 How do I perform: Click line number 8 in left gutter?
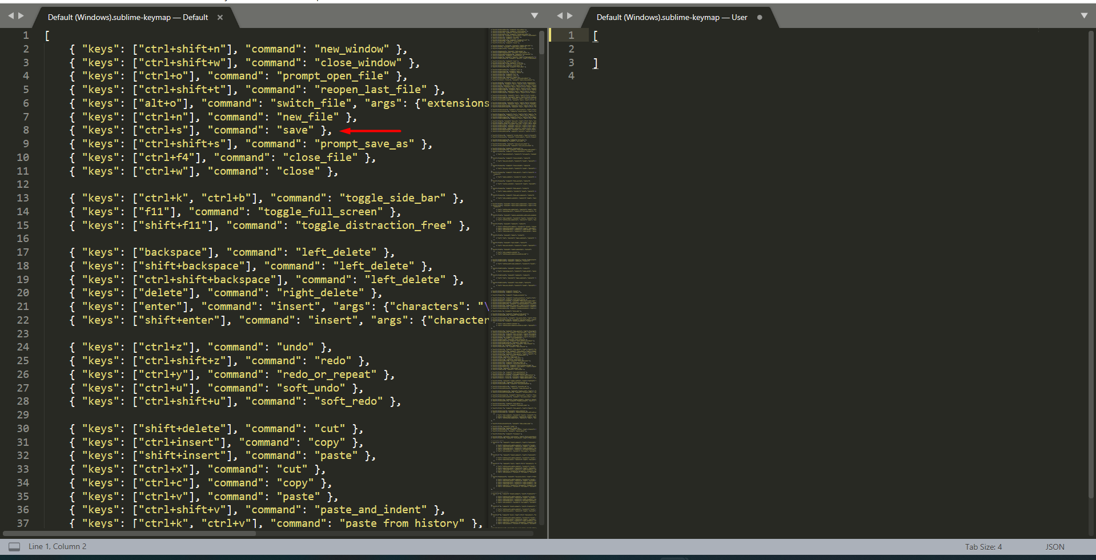tap(26, 130)
